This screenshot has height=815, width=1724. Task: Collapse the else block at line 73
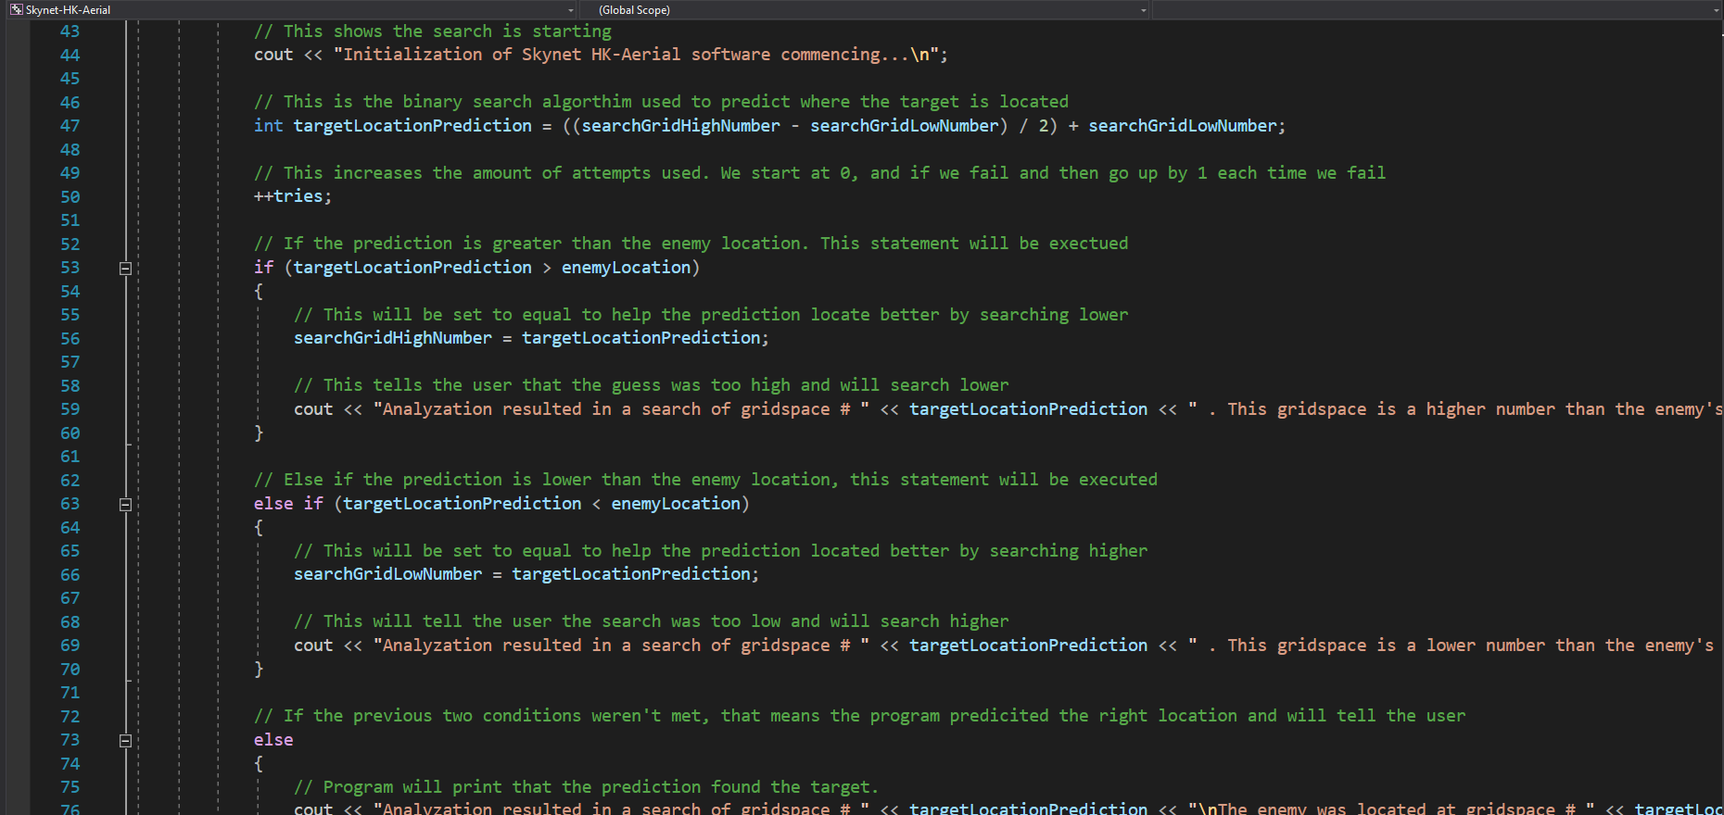[x=125, y=741]
